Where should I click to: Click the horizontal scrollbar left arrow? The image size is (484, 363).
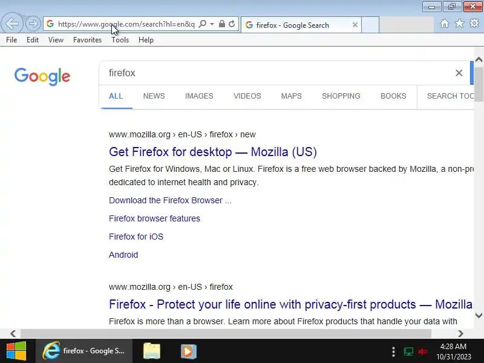[13, 333]
